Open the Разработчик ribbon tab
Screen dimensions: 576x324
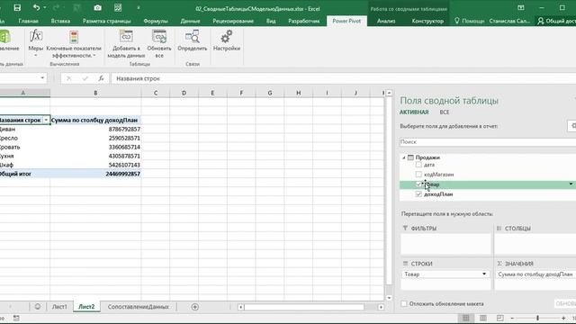pos(304,21)
